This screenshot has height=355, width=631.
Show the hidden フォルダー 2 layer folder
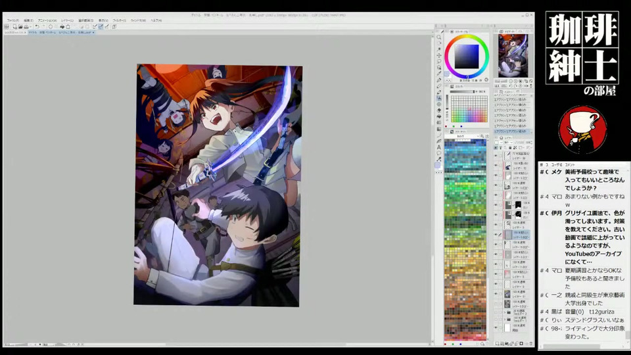tap(496, 312)
